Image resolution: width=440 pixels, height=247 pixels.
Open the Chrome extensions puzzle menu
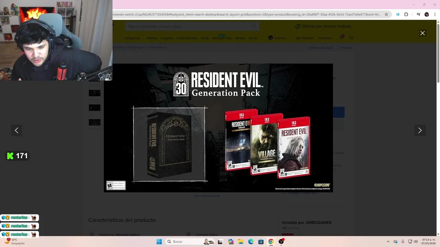[406, 14]
